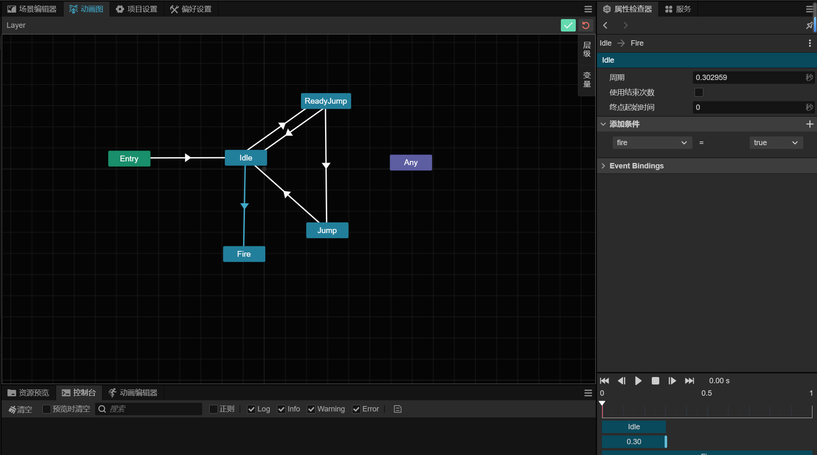Click the 周期 duration input field
This screenshot has height=455, width=817.
tap(753, 78)
